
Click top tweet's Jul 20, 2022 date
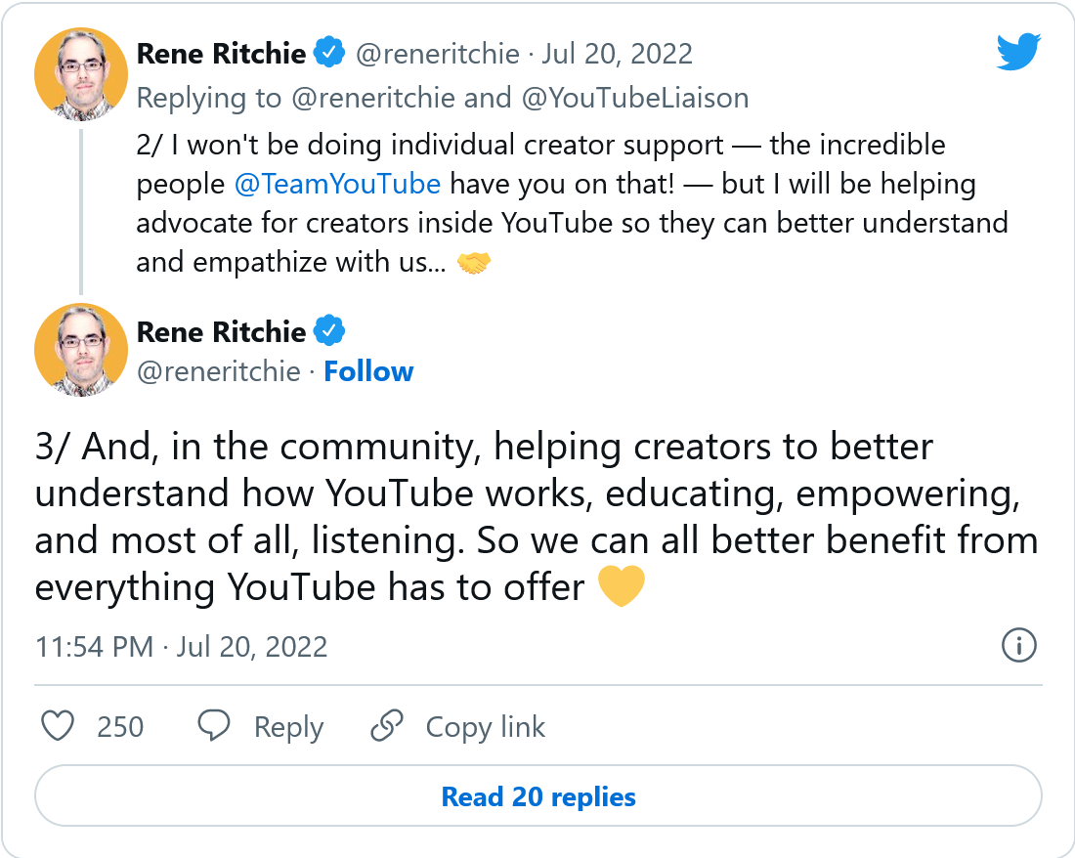tap(617, 54)
